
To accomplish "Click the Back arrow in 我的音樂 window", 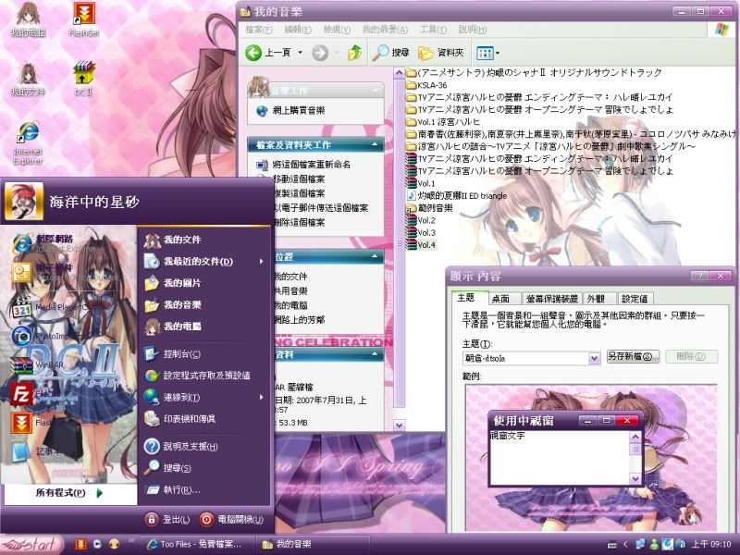I will click(x=253, y=53).
